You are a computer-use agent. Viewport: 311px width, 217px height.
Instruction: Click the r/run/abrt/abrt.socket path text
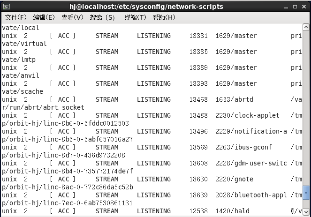pos(43,107)
